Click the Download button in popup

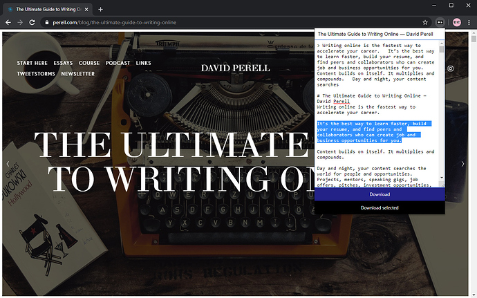[380, 194]
